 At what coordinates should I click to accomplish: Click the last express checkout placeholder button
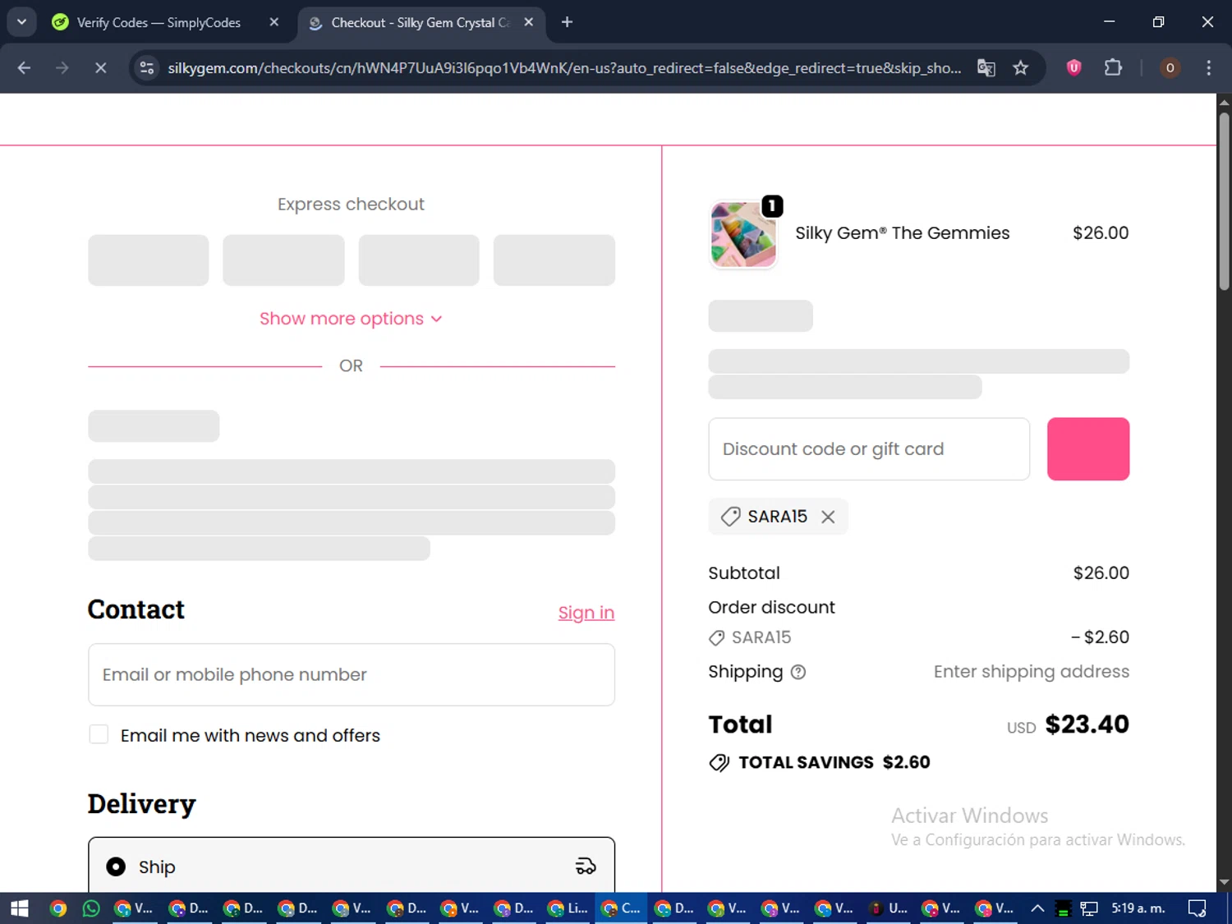click(554, 260)
